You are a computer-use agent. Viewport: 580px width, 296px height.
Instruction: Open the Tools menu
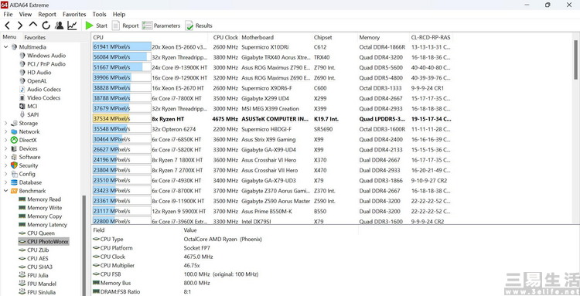pyautogui.click(x=99, y=15)
